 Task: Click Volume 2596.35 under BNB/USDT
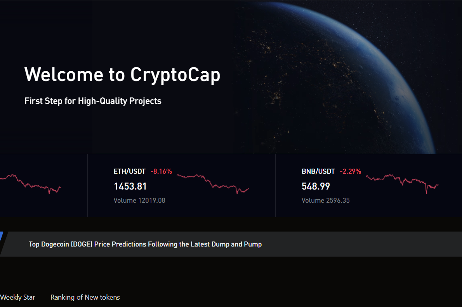325,200
